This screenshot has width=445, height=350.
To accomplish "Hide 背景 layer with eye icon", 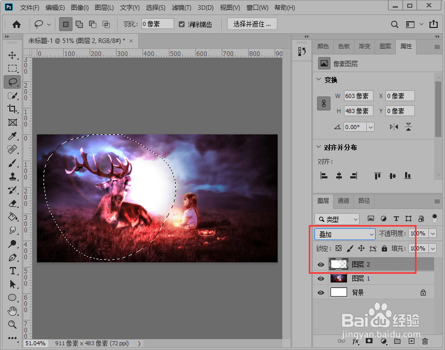I will click(x=321, y=292).
